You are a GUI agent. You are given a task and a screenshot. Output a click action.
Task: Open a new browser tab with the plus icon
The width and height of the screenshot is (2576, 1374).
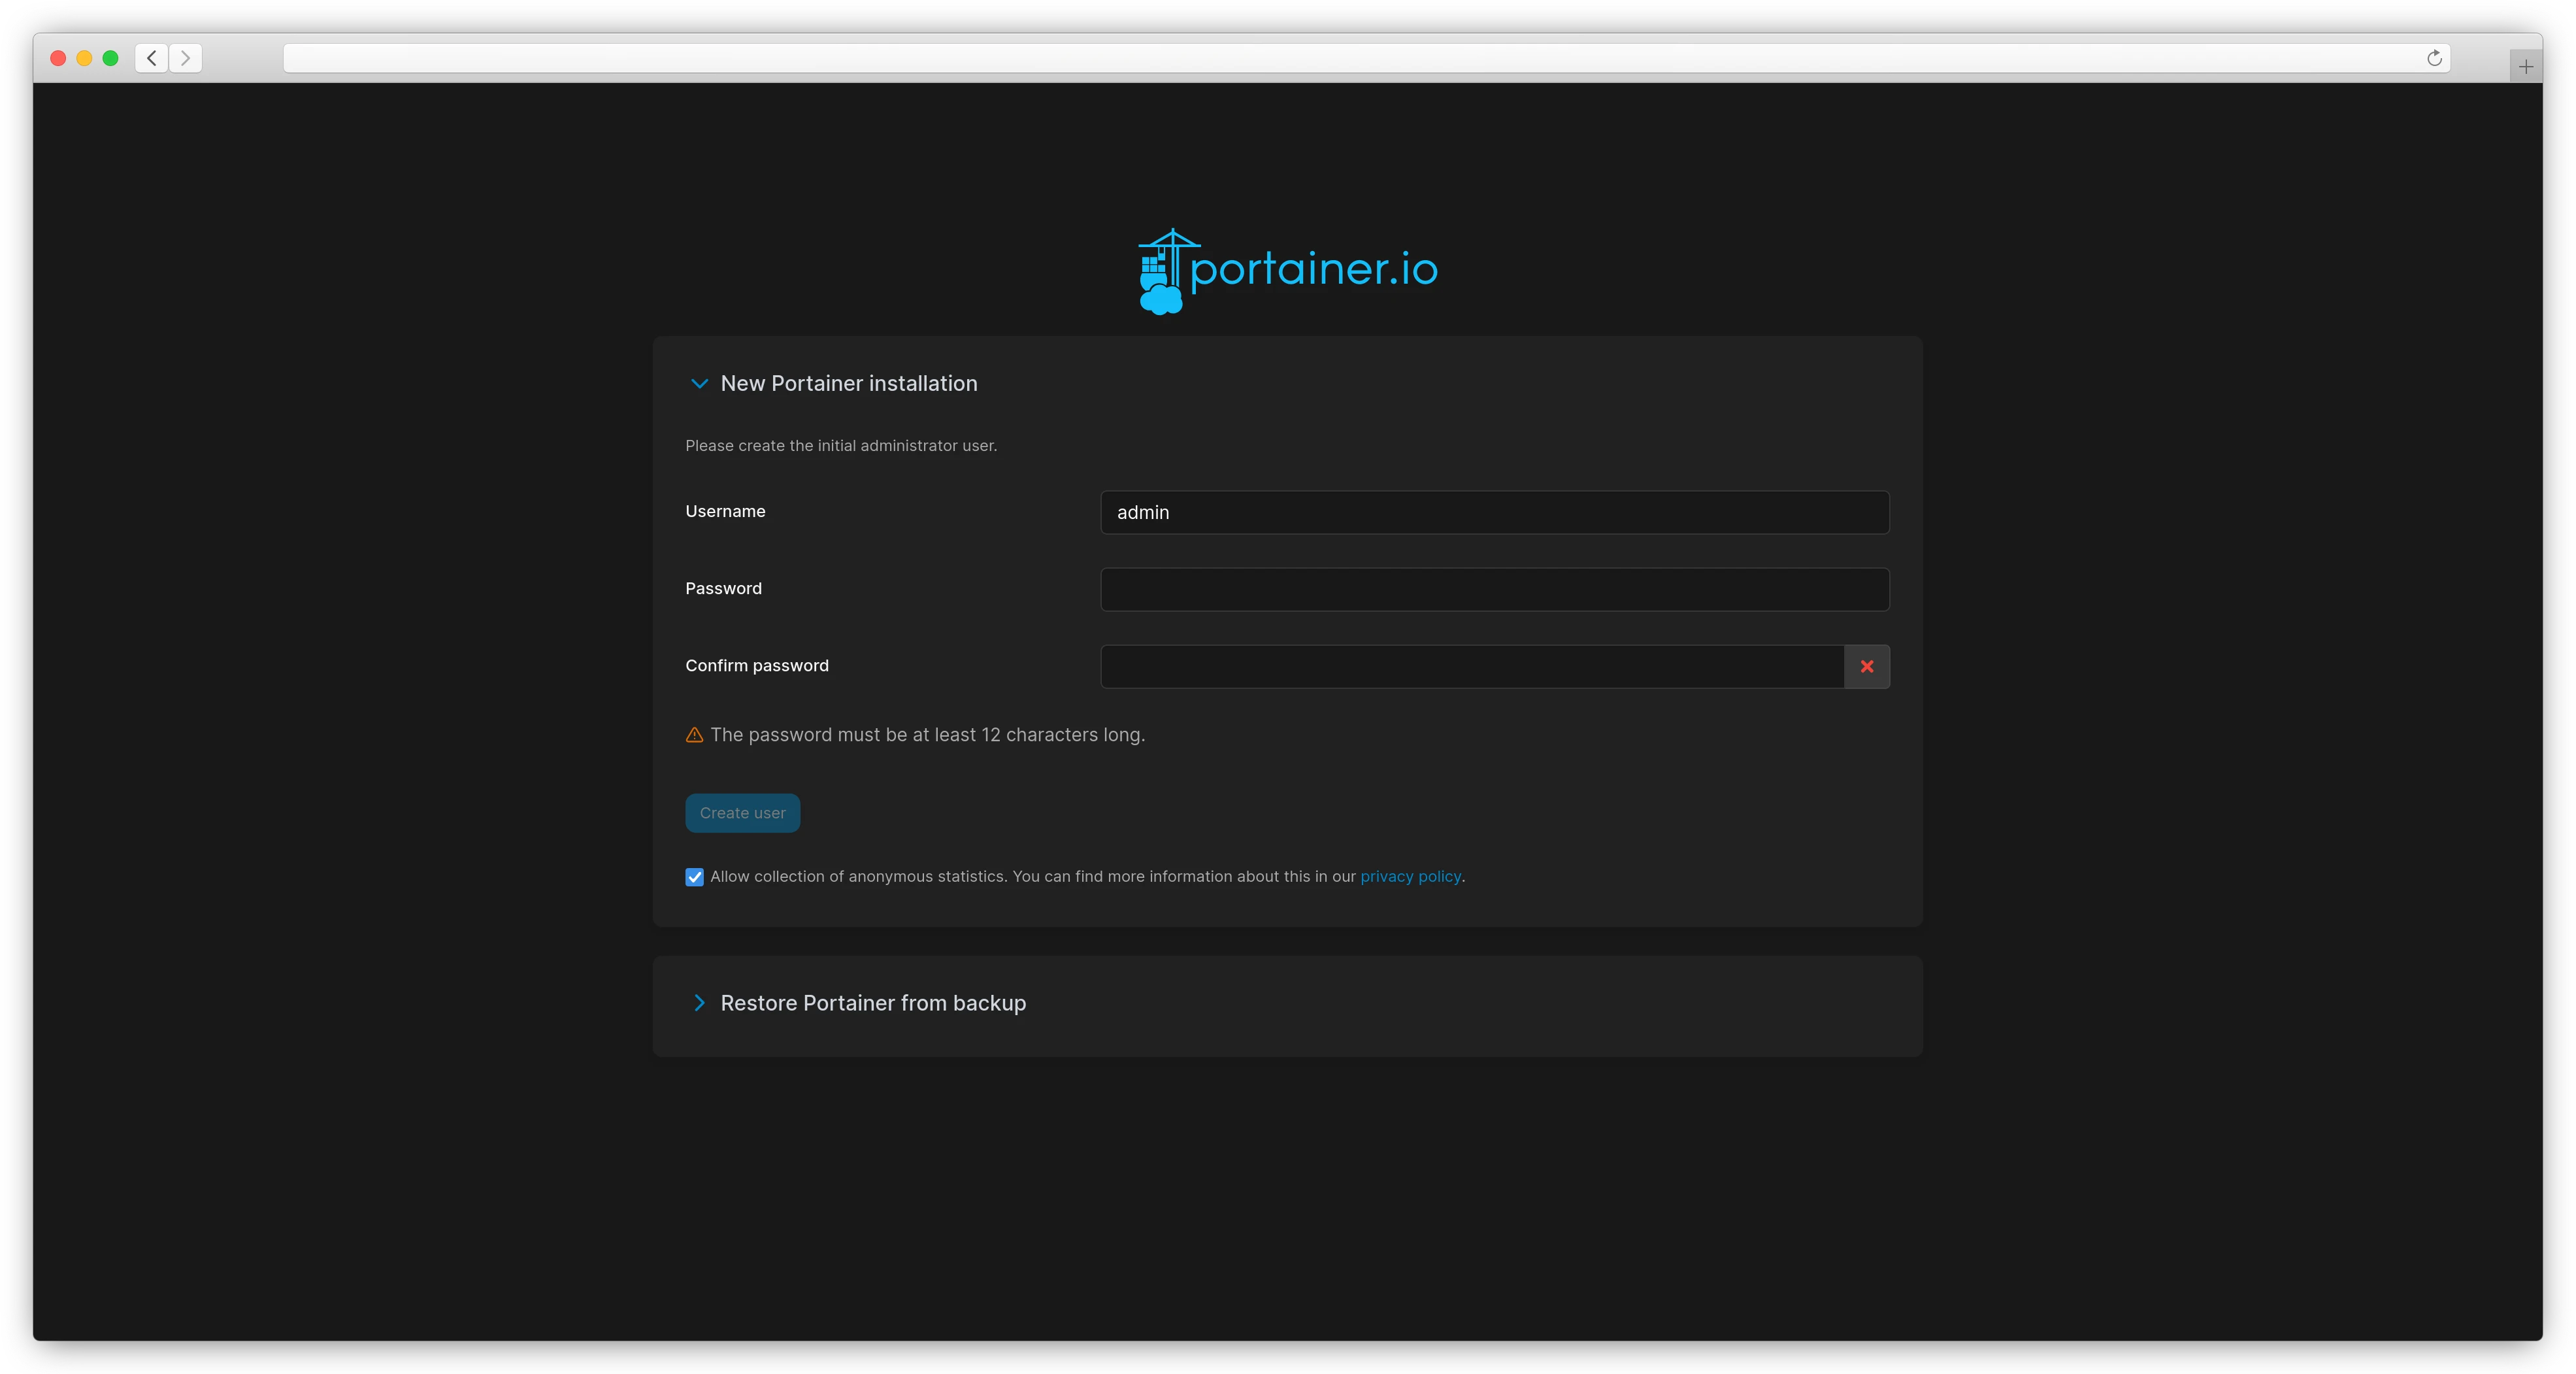coord(2526,66)
